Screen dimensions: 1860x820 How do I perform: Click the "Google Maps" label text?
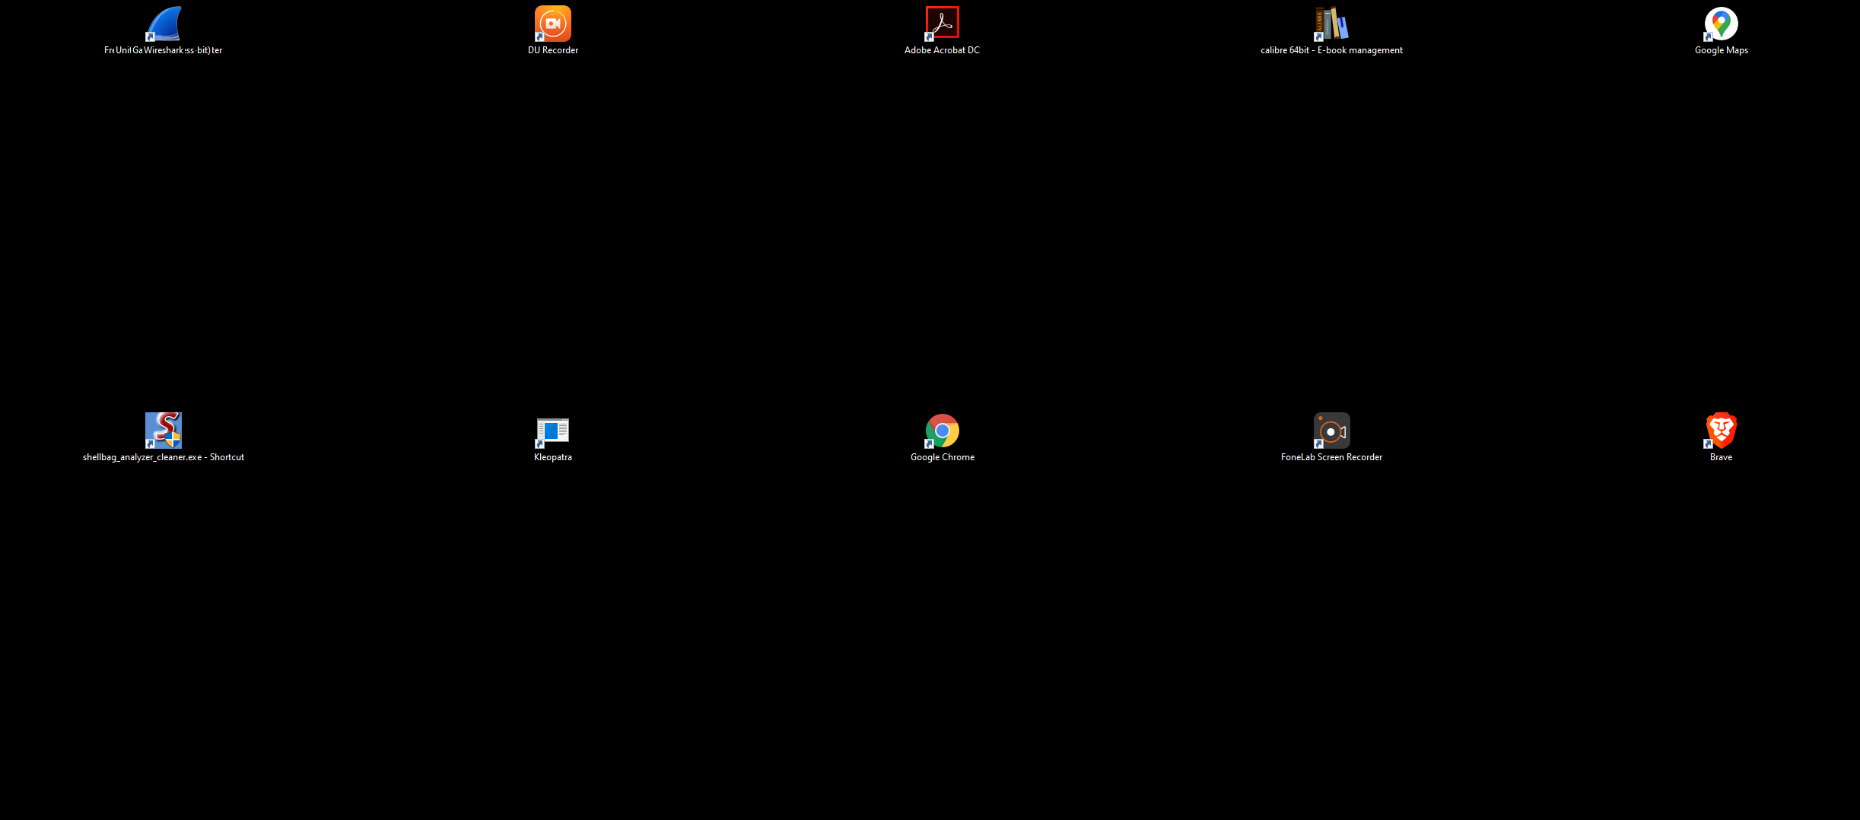(x=1722, y=50)
